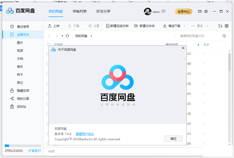Open 音乐 category

pos(20,67)
